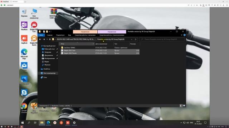Open the This PC desktop shortcut
Screen dimensions: 229x128
[x=34, y=14]
